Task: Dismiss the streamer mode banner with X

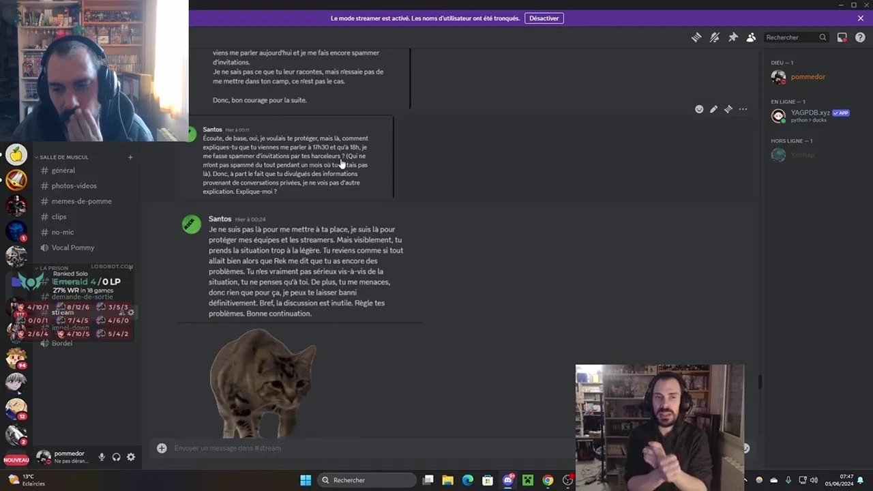Action: (861, 18)
